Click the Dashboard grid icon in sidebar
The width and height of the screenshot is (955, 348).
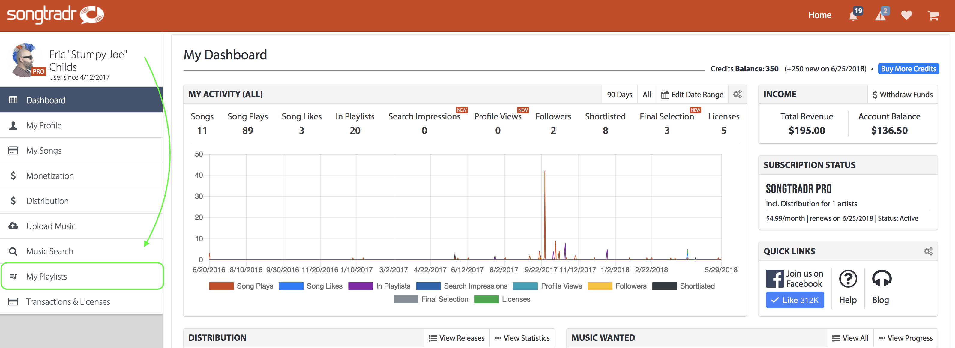(x=13, y=100)
